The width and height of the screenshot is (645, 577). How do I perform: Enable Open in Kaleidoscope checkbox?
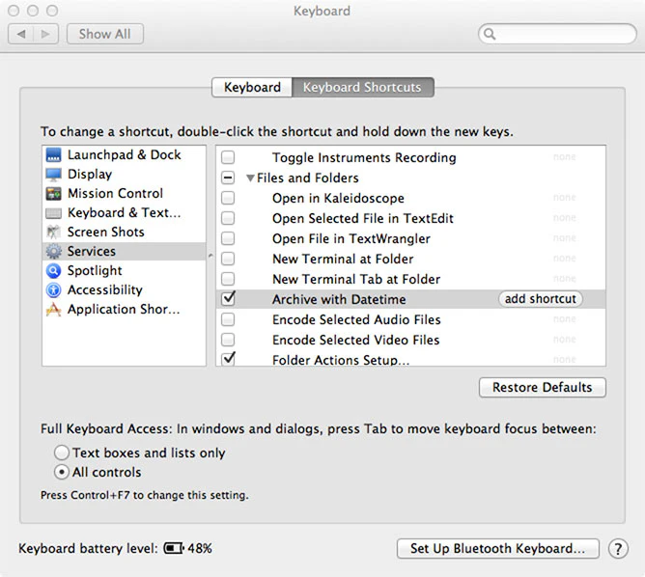coord(228,198)
